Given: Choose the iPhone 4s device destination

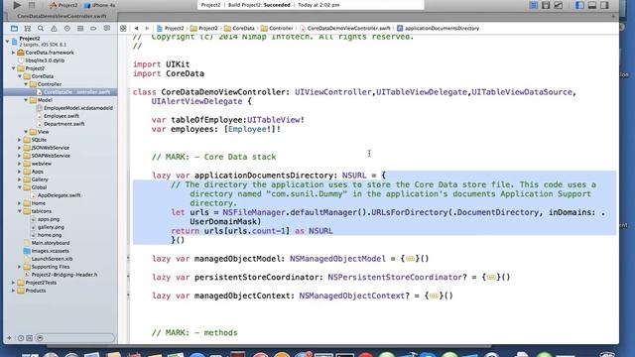Looking at the screenshot, I should [x=100, y=5].
